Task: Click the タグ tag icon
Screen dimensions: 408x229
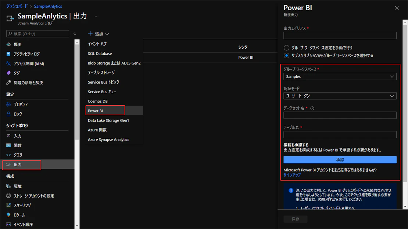Action: coord(8,73)
